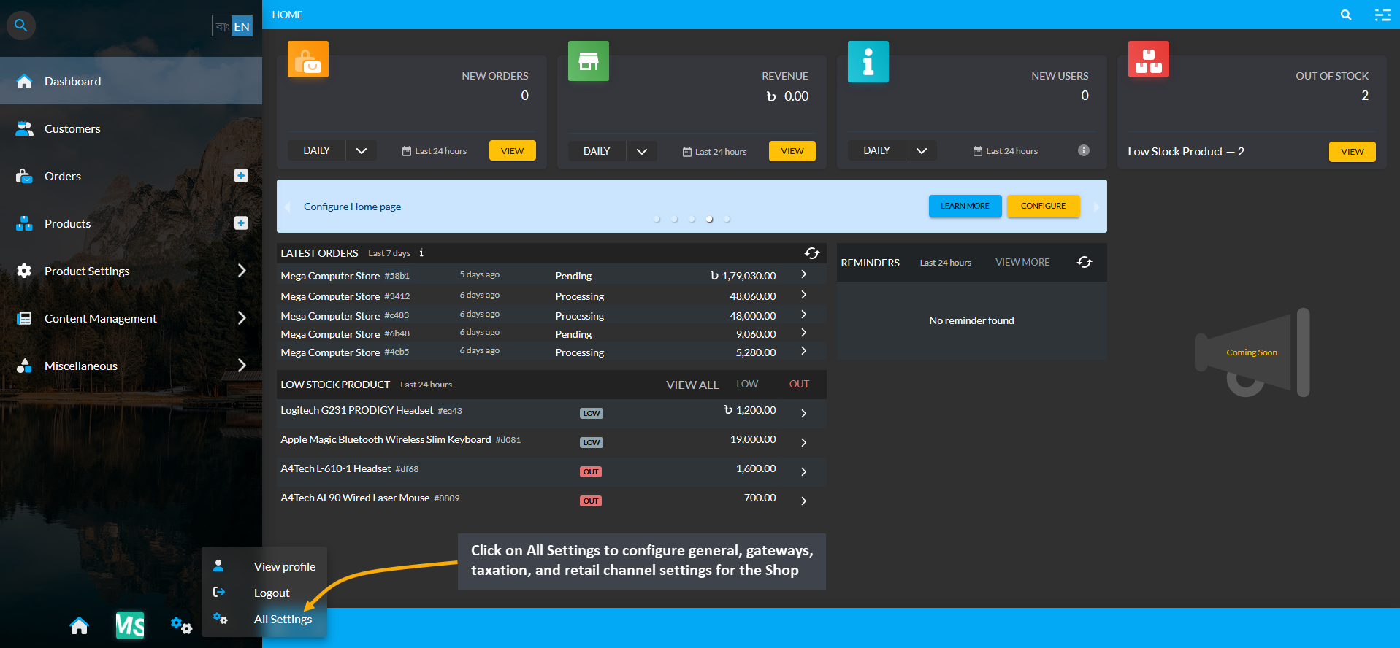
Task: Click the sidebar search magnifier icon
Action: (x=21, y=26)
